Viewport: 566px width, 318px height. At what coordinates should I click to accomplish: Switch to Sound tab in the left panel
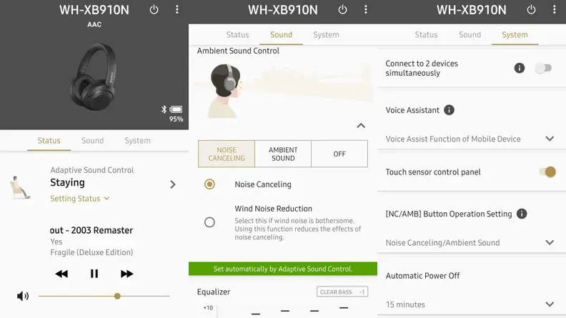point(92,140)
